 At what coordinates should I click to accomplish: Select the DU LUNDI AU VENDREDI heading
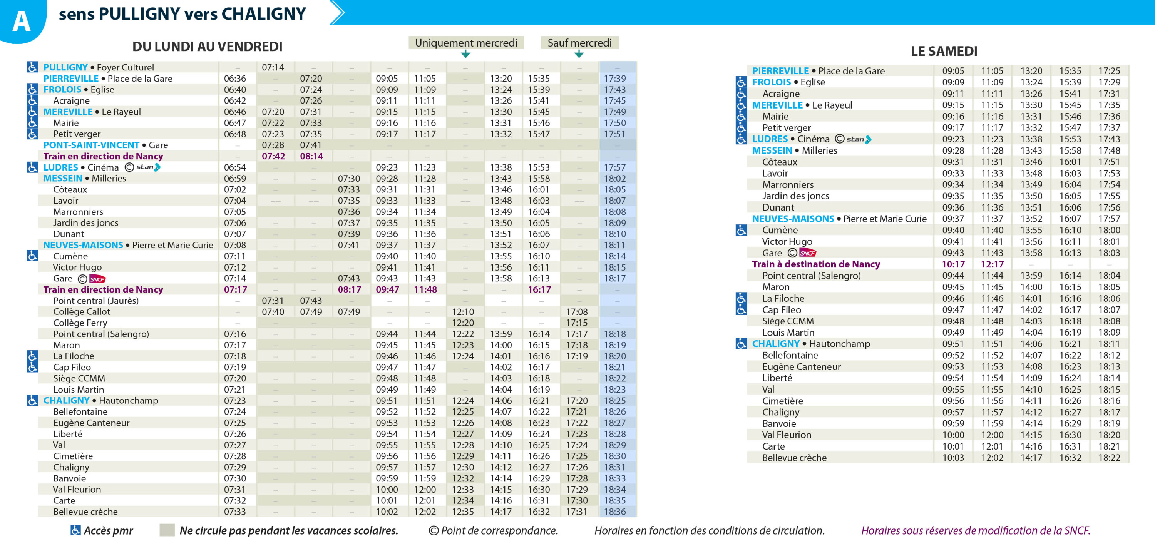[207, 47]
